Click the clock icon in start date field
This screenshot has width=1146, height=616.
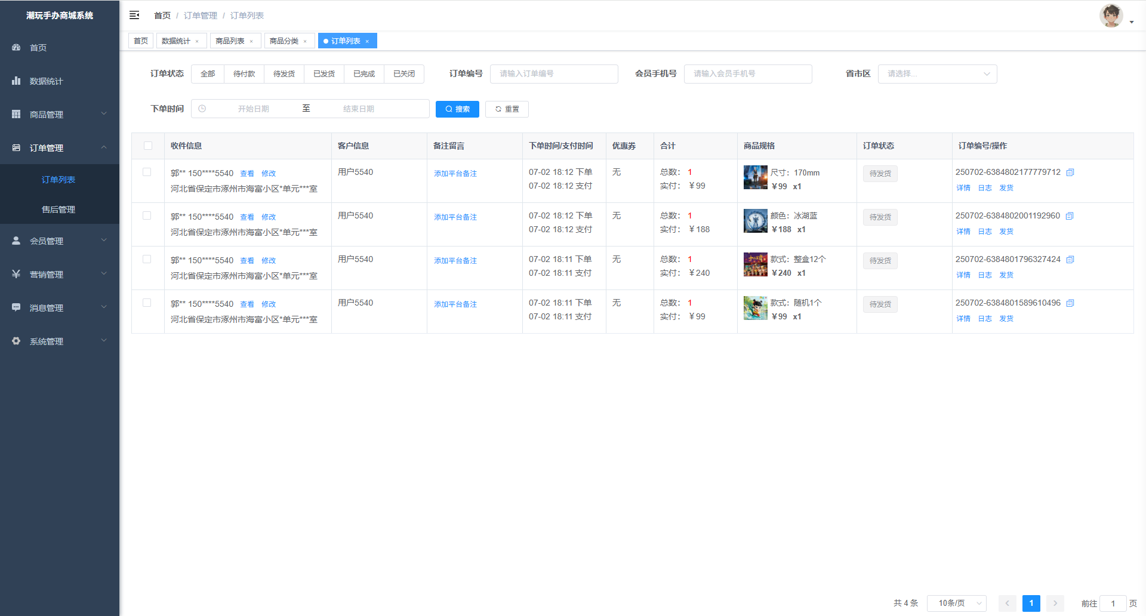(x=202, y=109)
